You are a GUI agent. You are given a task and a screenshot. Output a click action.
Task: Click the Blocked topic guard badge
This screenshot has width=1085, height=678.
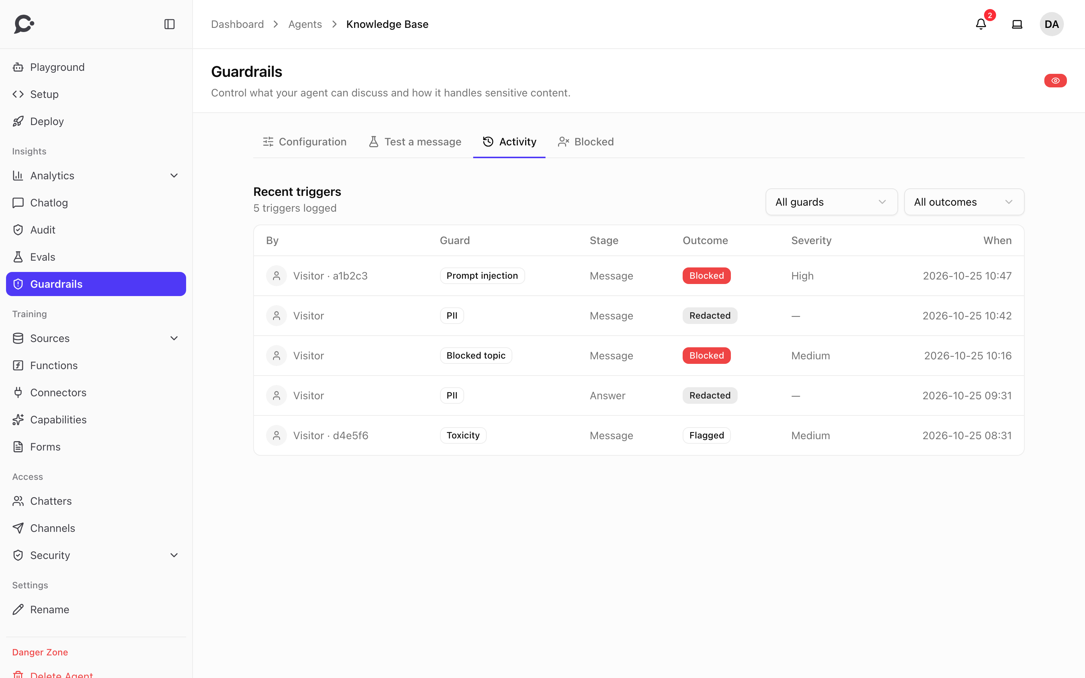[x=476, y=356]
